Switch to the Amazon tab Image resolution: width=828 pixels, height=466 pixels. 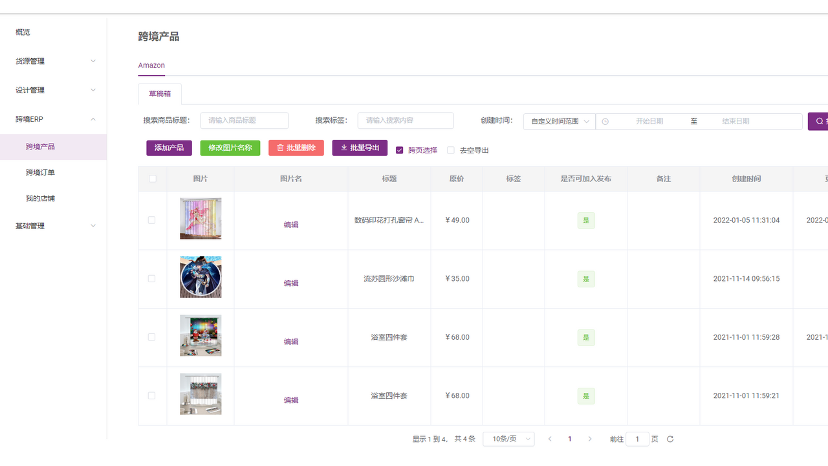151,65
